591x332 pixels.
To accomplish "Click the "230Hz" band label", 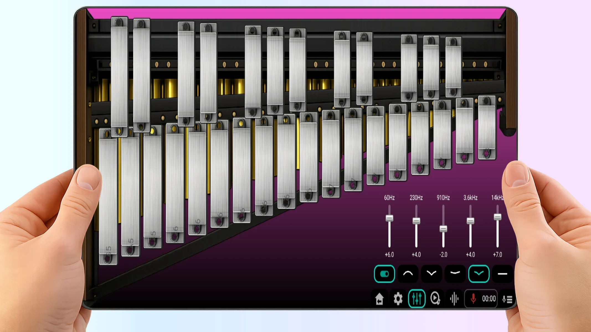I will [416, 198].
